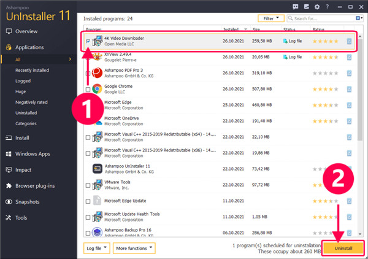Go to Windows Apps section
Image resolution: width=368 pixels, height=259 pixels.
(31, 153)
